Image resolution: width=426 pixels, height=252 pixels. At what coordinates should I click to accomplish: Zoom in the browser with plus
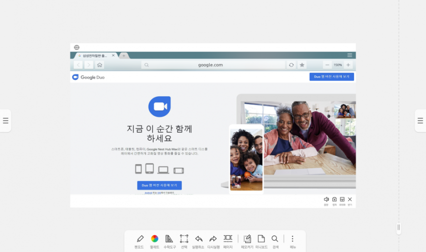(348, 65)
